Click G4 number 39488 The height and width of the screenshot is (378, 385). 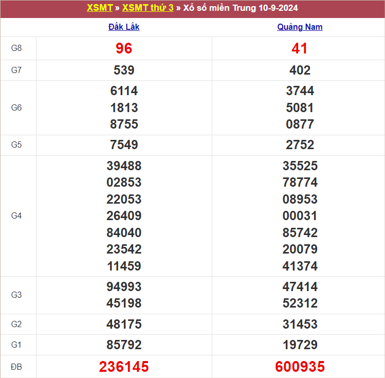pos(124,166)
